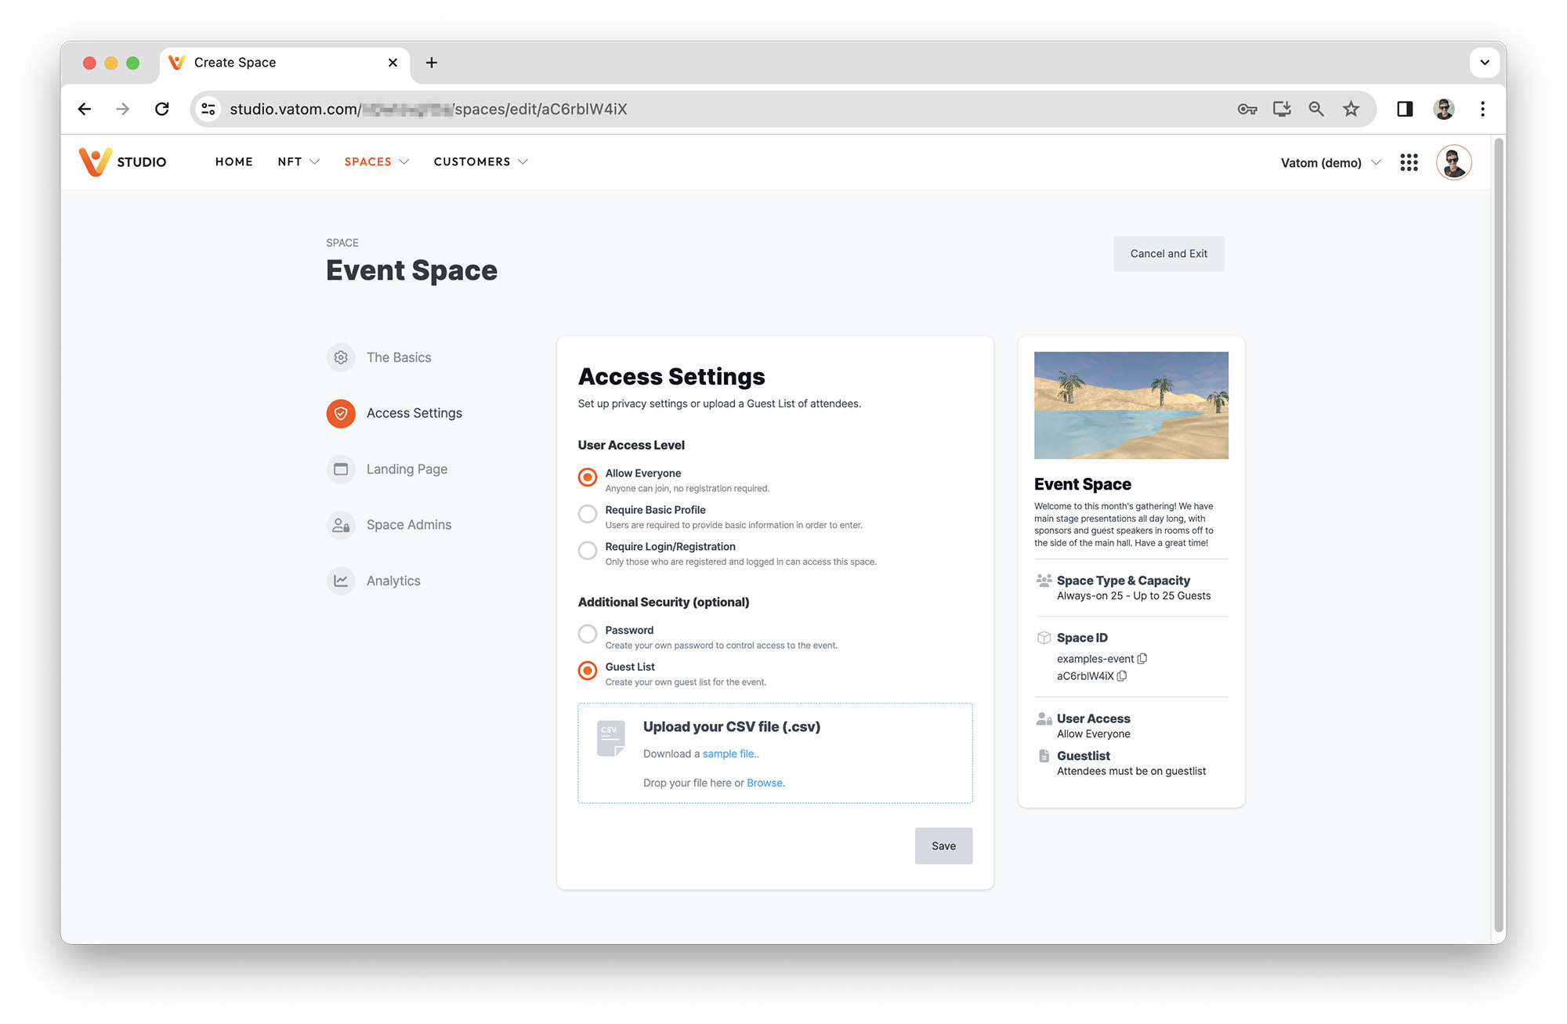Click the CSV upload drop zone

coord(775,753)
